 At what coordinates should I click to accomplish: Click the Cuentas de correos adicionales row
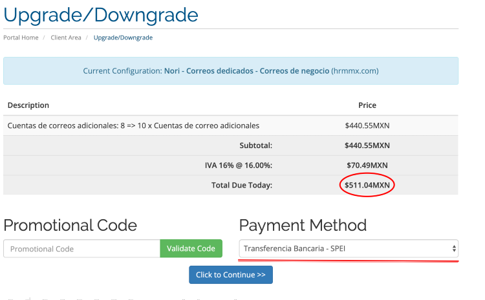point(133,125)
